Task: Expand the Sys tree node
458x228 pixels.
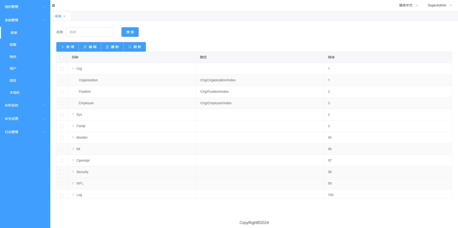Action: (73, 114)
